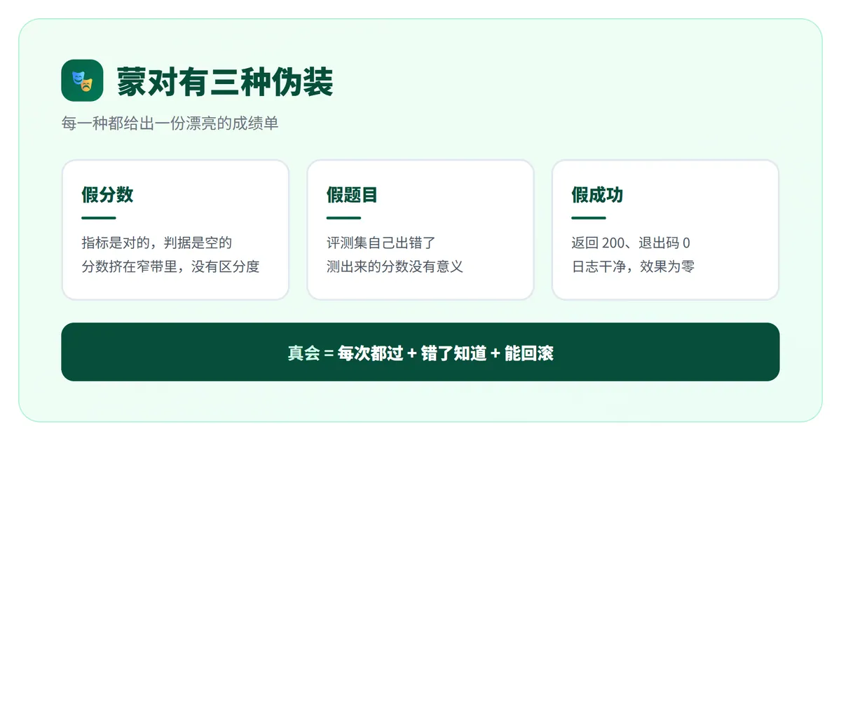This screenshot has height=713, width=841.
Task: Click the theater masks icon
Action: coord(82,81)
